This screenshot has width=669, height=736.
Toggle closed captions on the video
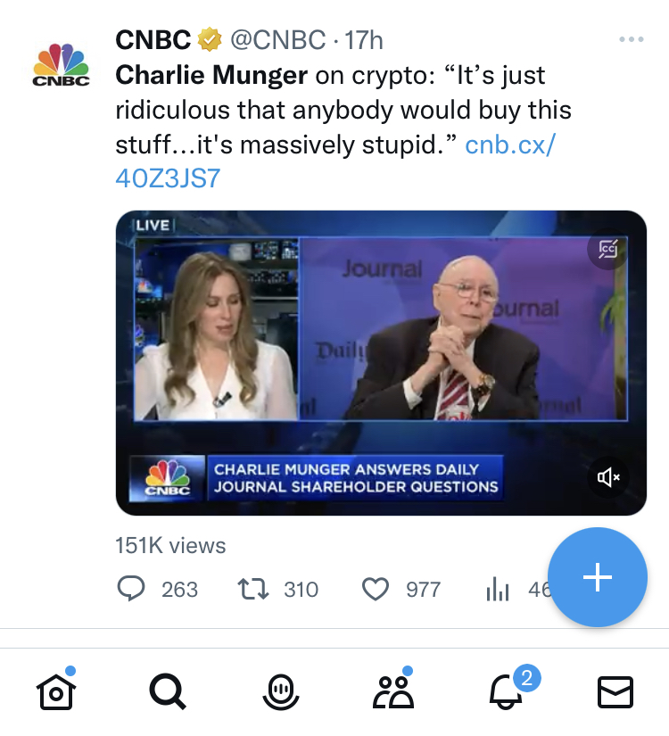coord(608,249)
